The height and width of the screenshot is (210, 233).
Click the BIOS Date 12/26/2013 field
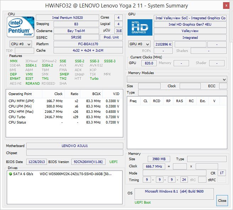tap(37, 162)
